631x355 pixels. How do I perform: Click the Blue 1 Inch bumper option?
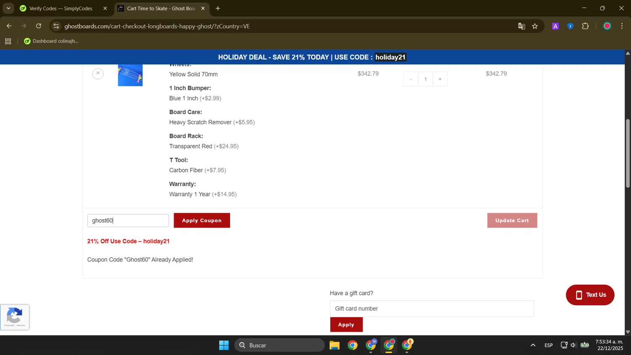tap(195, 98)
